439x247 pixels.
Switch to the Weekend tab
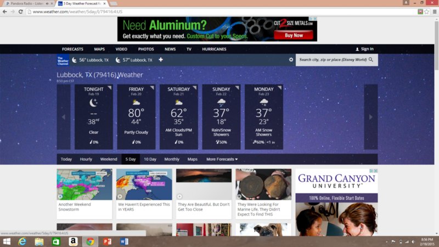pyautogui.click(x=109, y=159)
